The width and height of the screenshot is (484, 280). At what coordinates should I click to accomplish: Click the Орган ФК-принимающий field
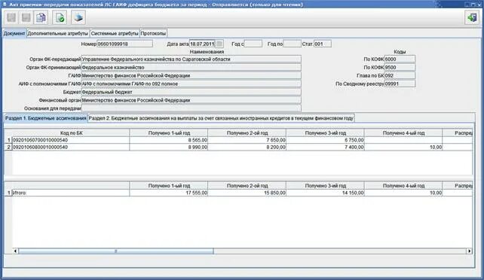pyautogui.click(x=191, y=67)
